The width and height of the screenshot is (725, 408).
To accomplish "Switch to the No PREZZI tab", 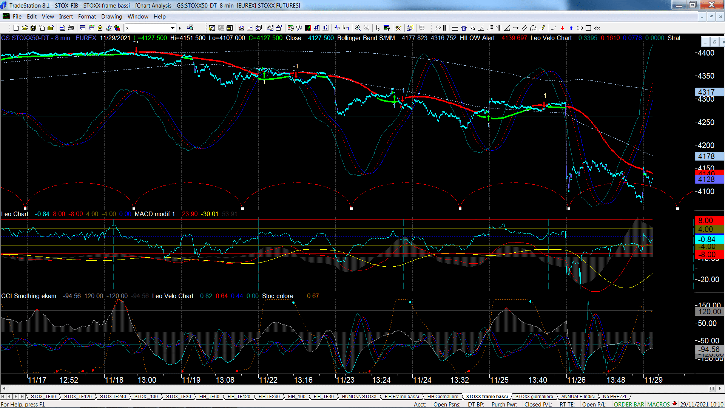I will click(614, 397).
